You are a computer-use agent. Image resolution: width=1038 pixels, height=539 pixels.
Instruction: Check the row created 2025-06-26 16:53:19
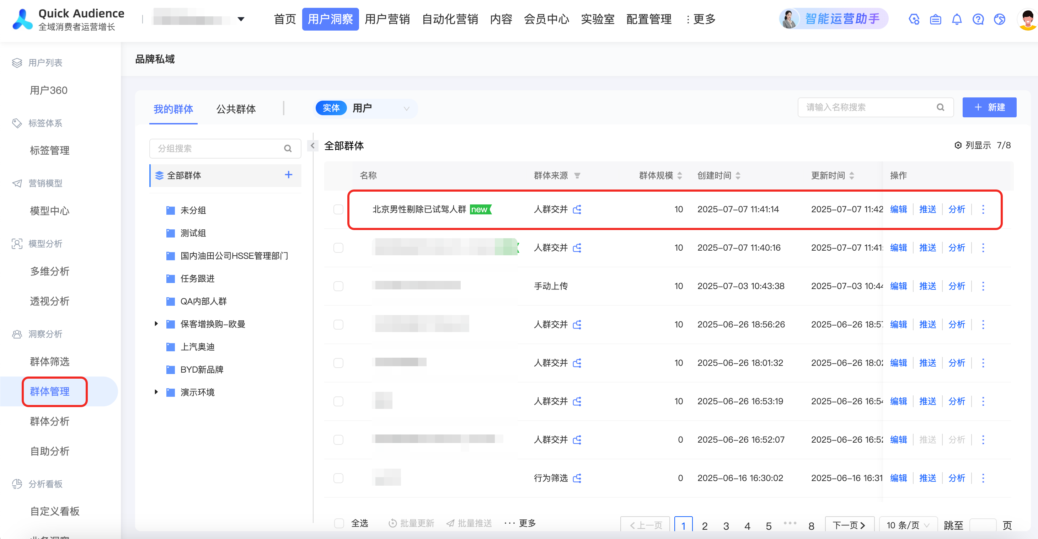pos(338,401)
